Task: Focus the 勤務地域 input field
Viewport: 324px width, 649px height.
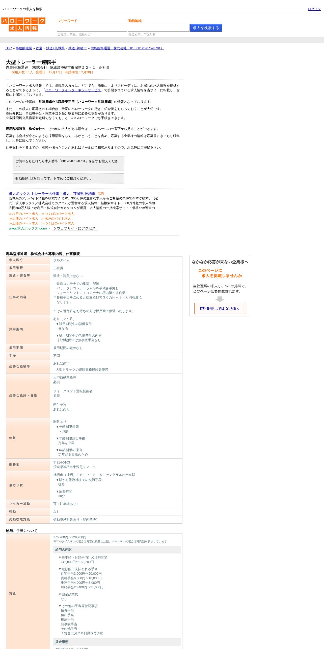Action: [x=158, y=28]
